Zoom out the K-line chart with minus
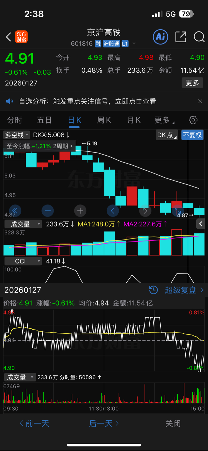 [x=48, y=211]
